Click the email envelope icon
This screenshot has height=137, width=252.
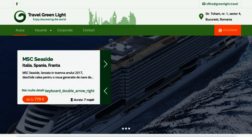(204, 4)
